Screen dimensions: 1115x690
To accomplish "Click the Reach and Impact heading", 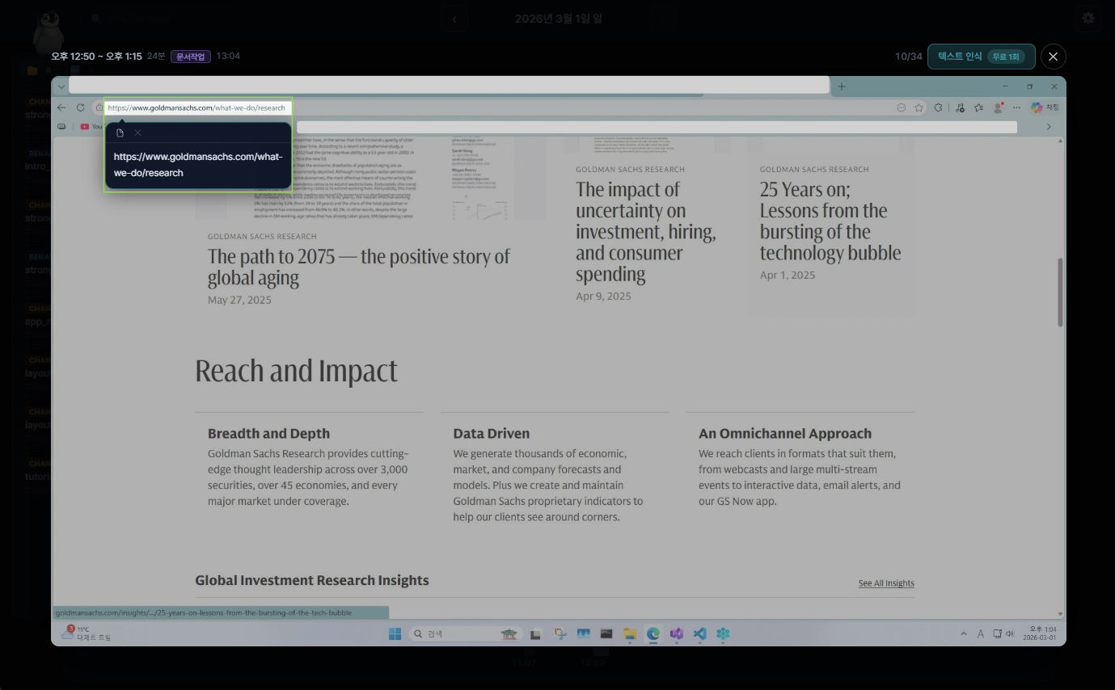I will (x=297, y=371).
